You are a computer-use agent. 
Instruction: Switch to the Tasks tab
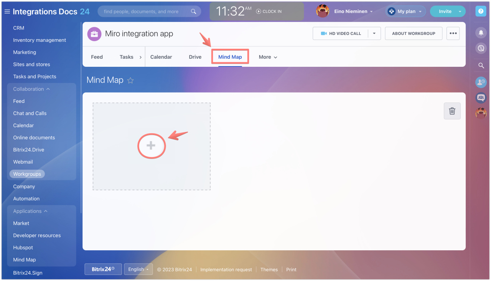[x=126, y=57]
